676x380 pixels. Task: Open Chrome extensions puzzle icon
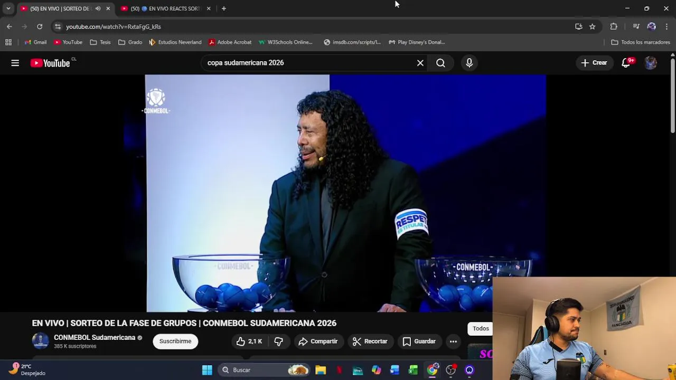(x=614, y=26)
